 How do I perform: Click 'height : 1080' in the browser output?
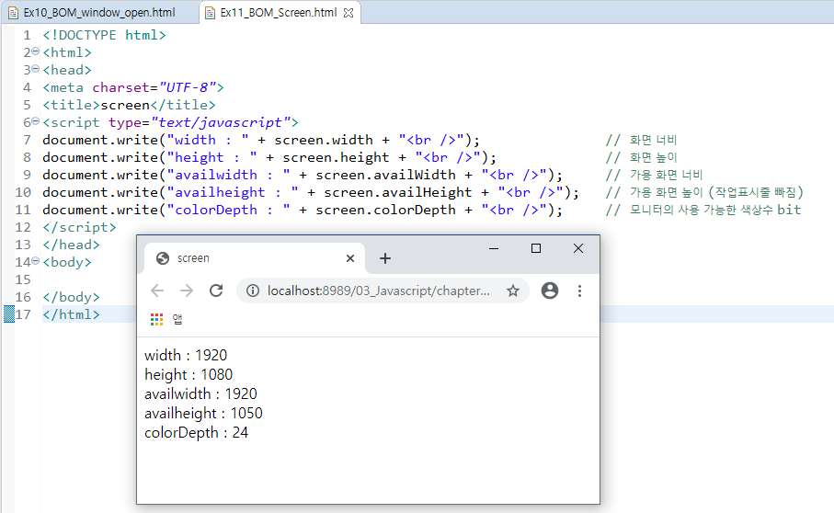[189, 375]
